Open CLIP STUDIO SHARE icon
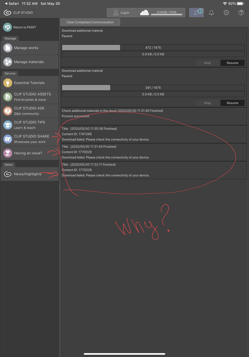The width and height of the screenshot is (249, 357). point(8,139)
